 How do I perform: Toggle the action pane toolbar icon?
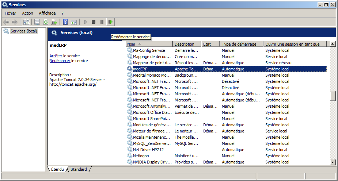tap(74, 22)
